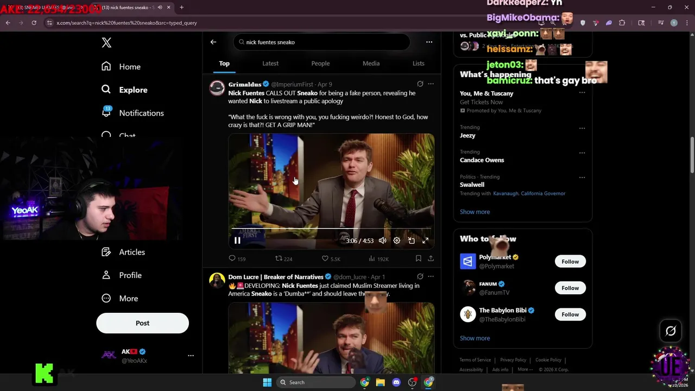View analytics showing 192K views
Viewport: 695px width, 391px height.
coord(378,258)
